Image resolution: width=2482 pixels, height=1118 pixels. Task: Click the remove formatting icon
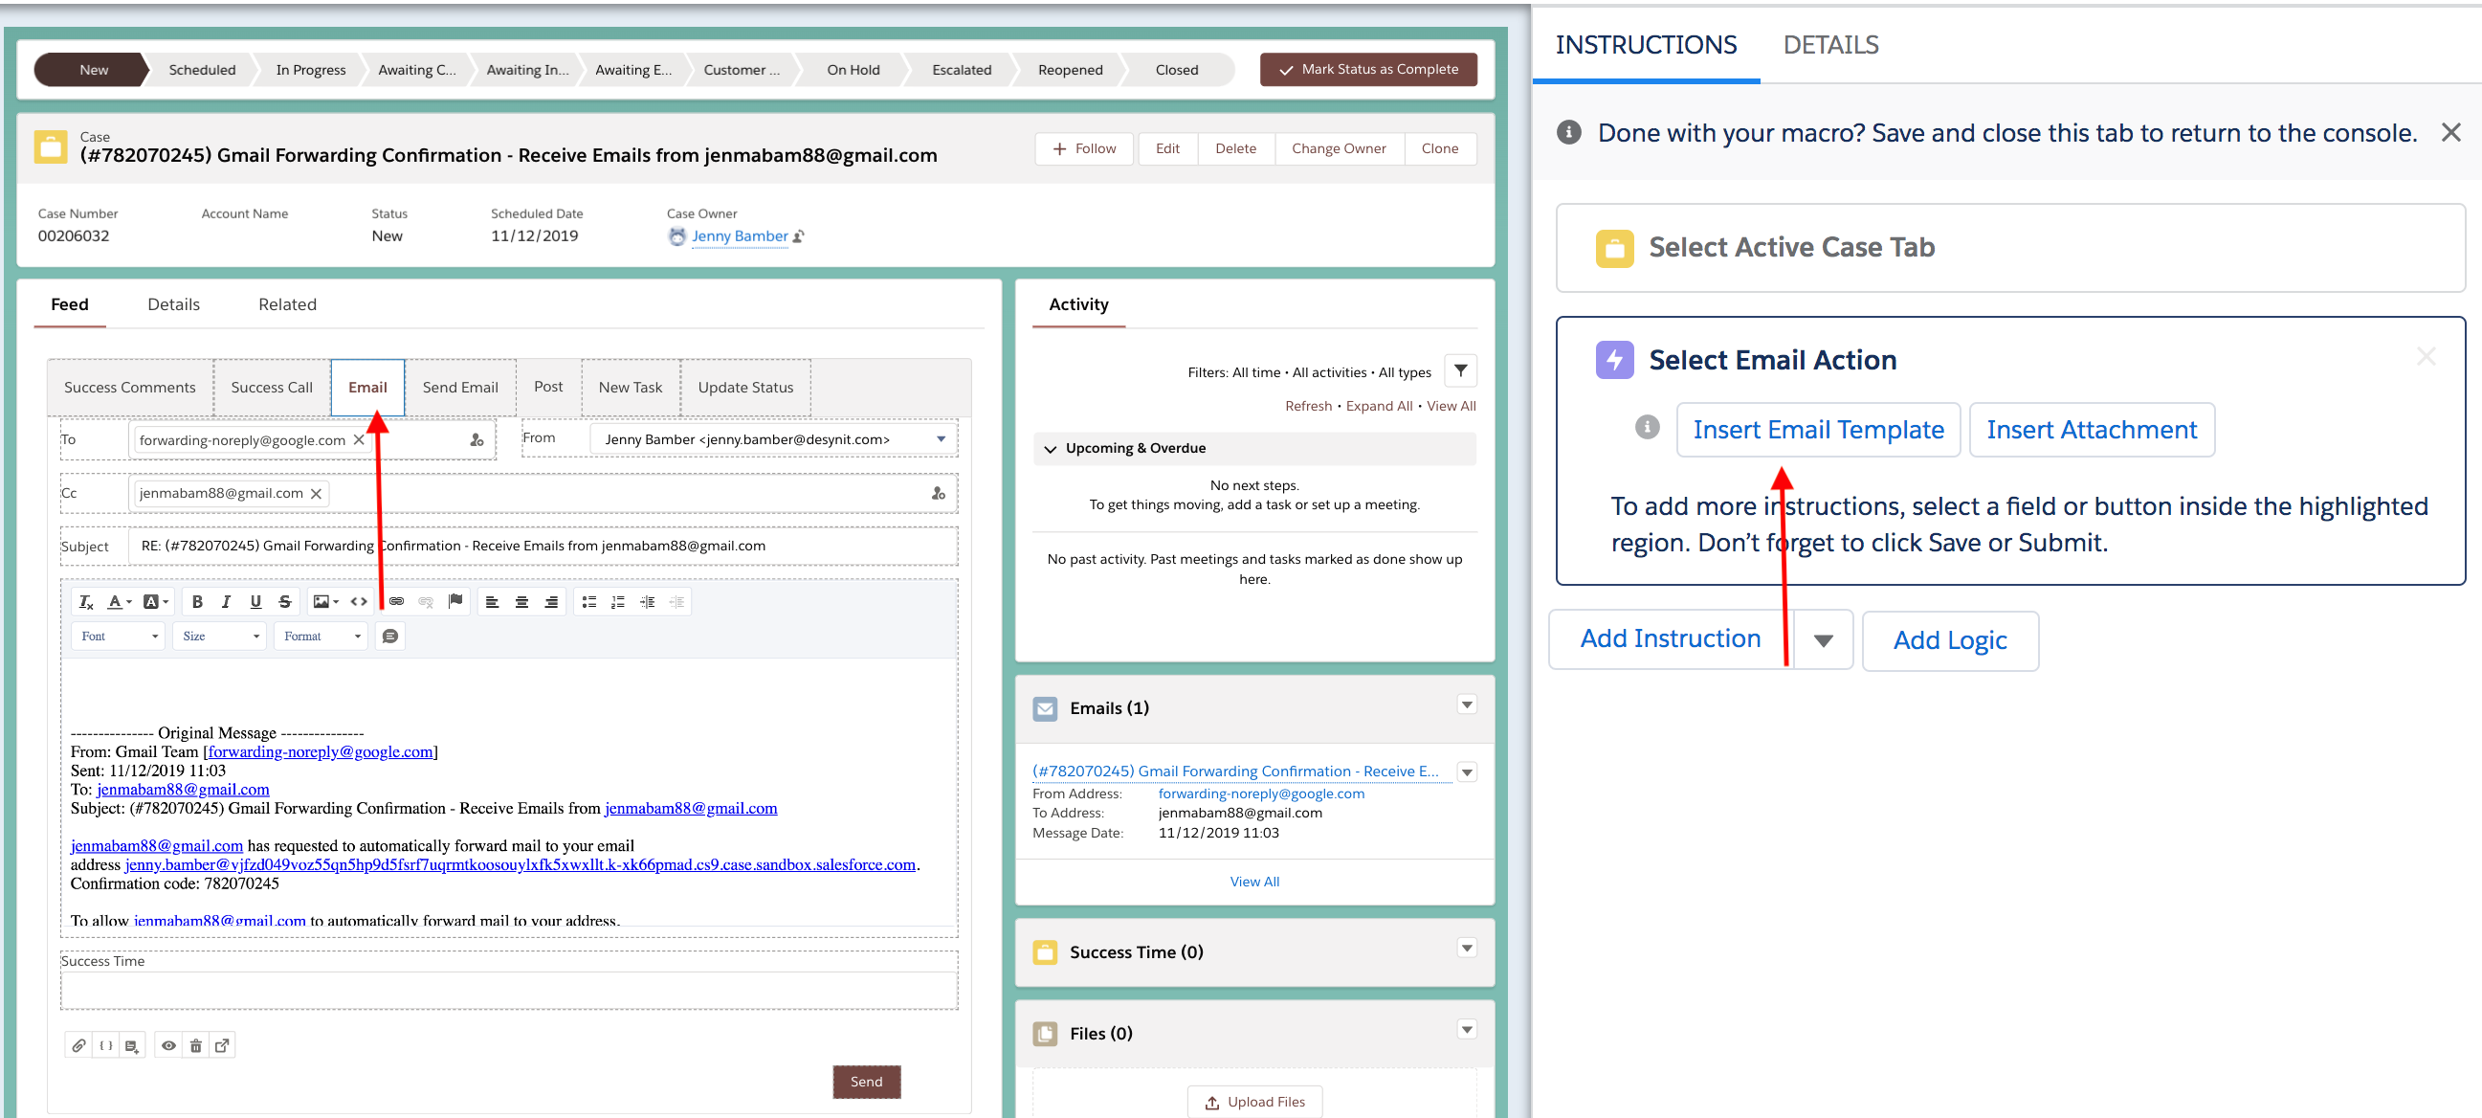(86, 602)
